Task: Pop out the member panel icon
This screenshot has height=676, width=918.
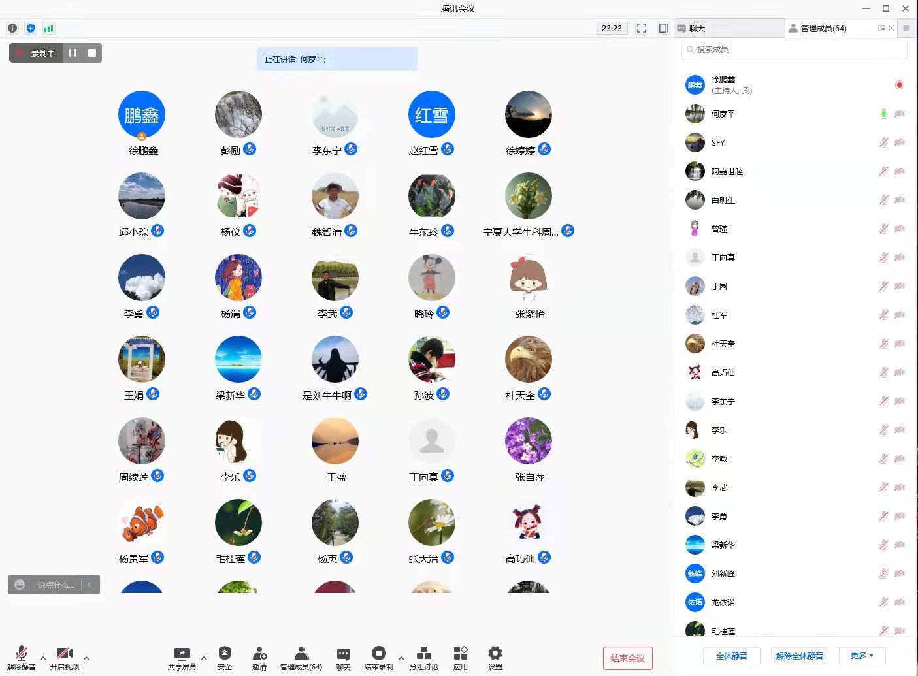Action: (881, 28)
